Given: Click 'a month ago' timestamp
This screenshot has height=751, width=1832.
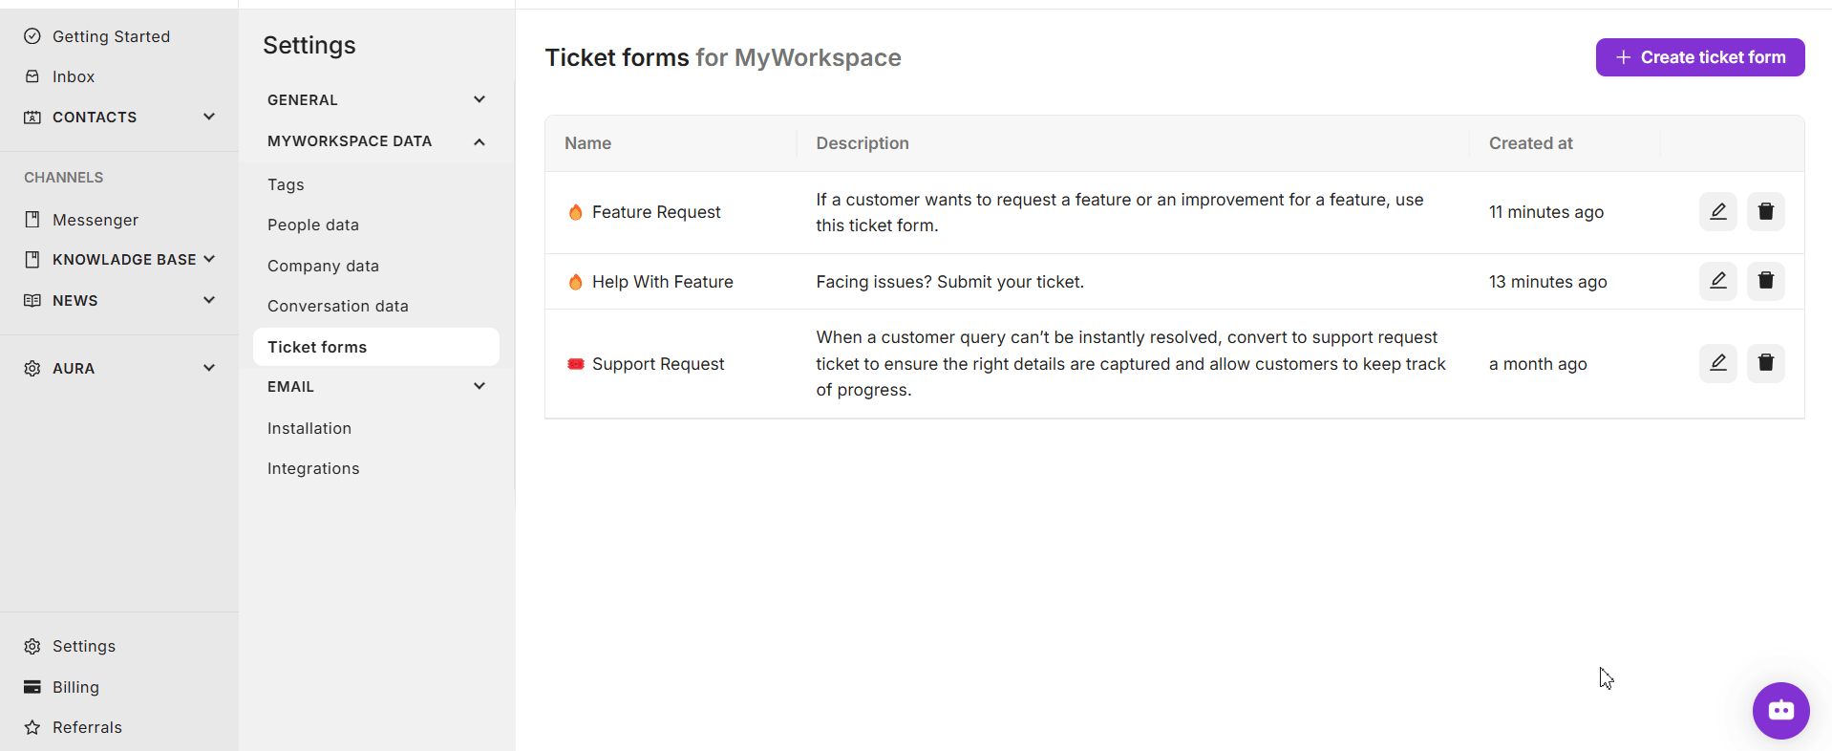Looking at the screenshot, I should tap(1538, 364).
